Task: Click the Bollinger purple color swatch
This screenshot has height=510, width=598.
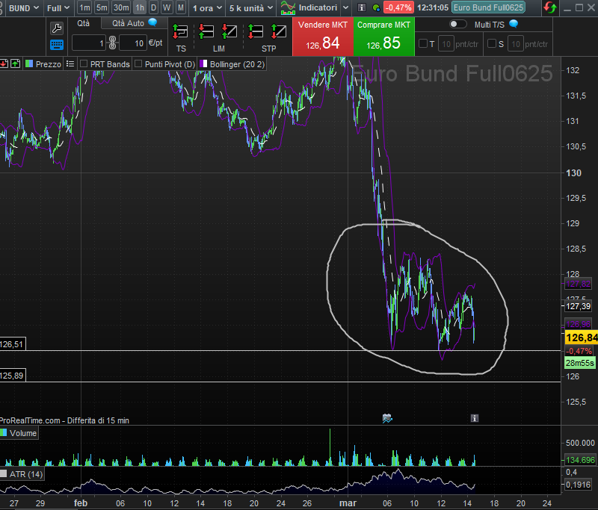Action: point(203,63)
